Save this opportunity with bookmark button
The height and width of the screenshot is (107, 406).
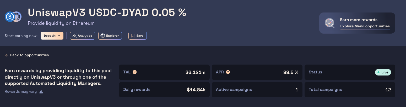point(137,36)
